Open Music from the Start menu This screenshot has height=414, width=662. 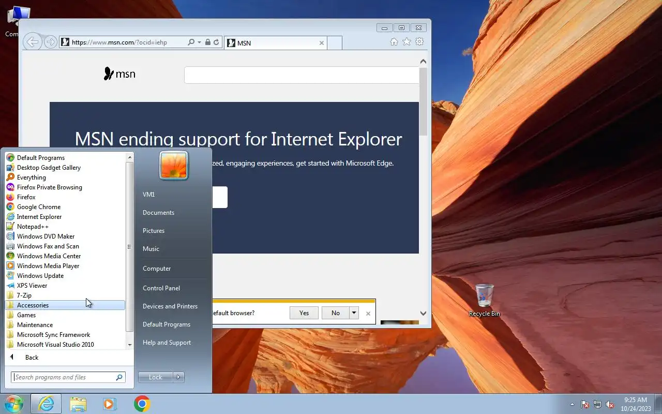click(x=173, y=249)
